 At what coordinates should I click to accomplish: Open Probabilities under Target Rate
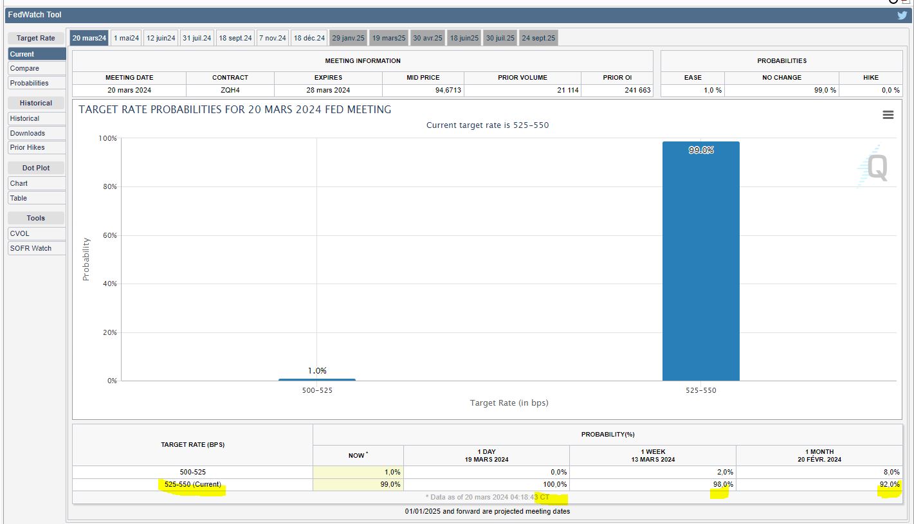[x=37, y=83]
